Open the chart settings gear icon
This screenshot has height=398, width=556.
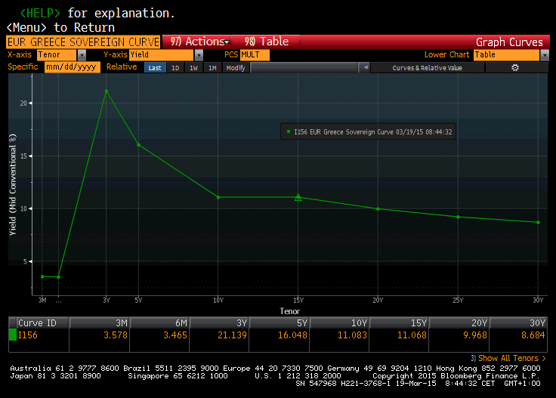click(515, 68)
